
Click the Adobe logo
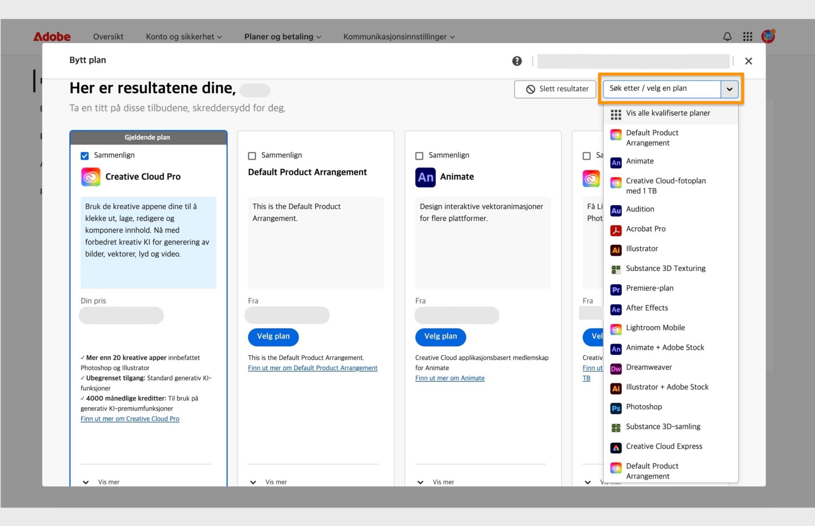point(52,37)
